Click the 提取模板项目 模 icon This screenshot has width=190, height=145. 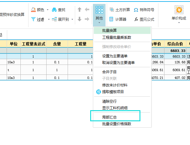point(99,92)
